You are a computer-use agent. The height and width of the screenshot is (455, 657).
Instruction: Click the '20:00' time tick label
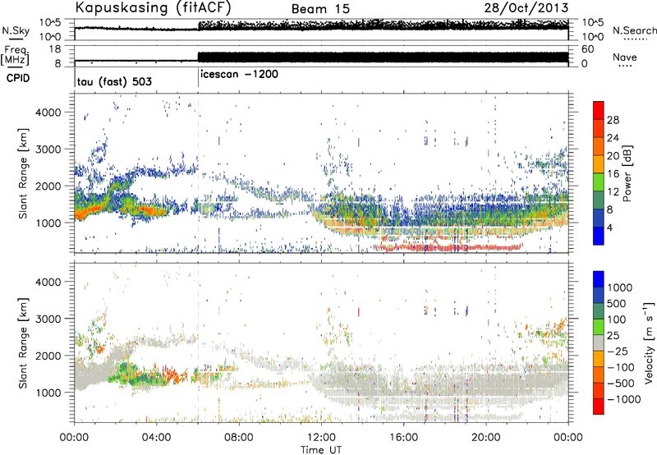(486, 438)
